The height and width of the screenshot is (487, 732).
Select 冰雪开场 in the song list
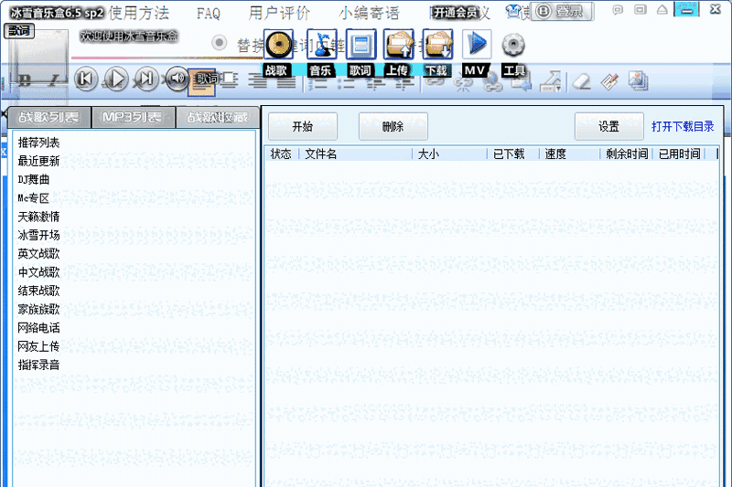pos(38,236)
